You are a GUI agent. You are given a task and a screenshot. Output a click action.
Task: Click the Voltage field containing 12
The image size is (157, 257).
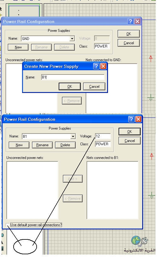click(103, 136)
